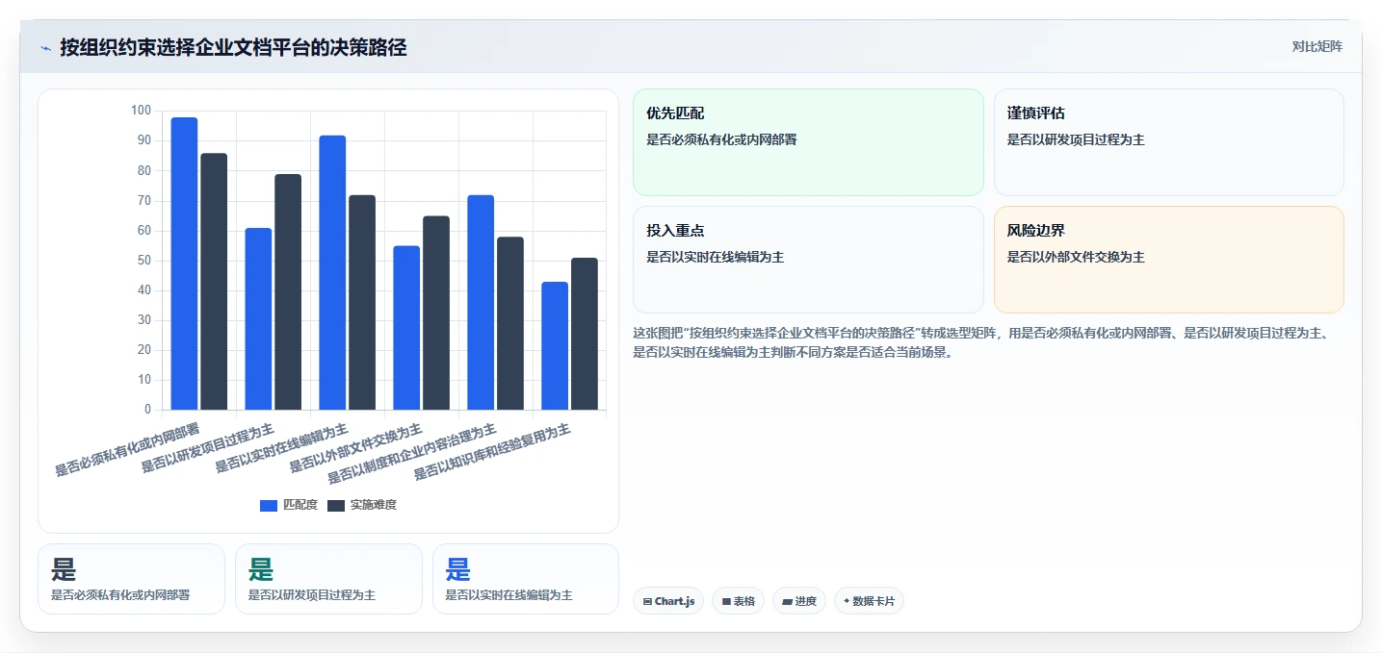Viewport: 1382px width, 653px height.
Task: Click the x-axis label 是否以知识库和经验复用为主
Action: 492,451
